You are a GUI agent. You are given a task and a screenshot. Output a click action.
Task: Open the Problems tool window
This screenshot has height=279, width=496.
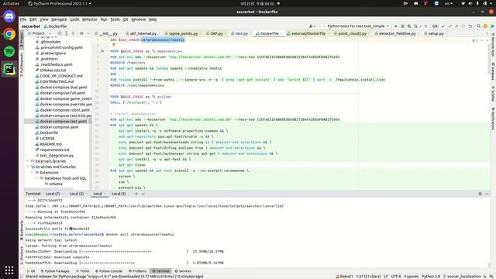[x=138, y=271]
